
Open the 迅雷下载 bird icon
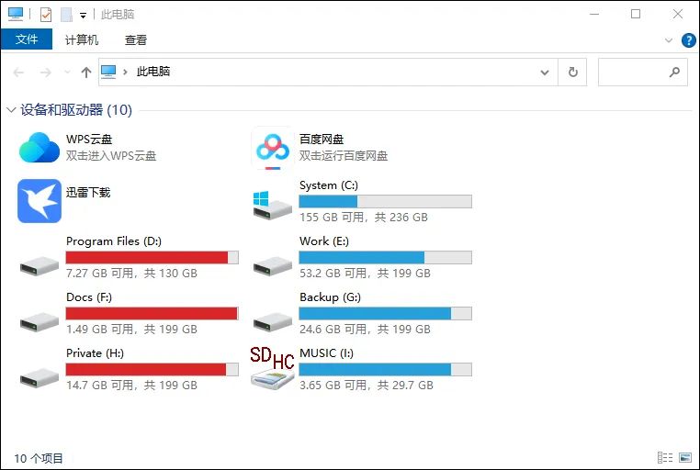pos(40,201)
